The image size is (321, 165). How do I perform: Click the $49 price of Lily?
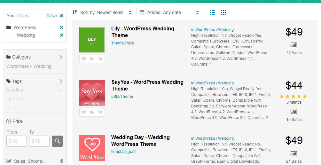point(294,32)
